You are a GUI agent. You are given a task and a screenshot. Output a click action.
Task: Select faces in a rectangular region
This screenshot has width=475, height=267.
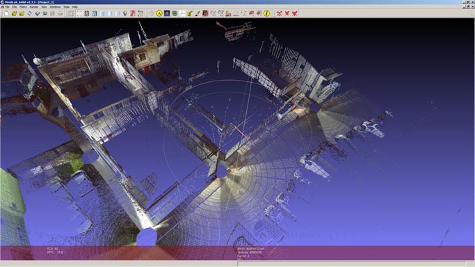[252, 13]
